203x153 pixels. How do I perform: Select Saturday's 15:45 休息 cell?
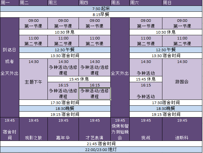146,79
